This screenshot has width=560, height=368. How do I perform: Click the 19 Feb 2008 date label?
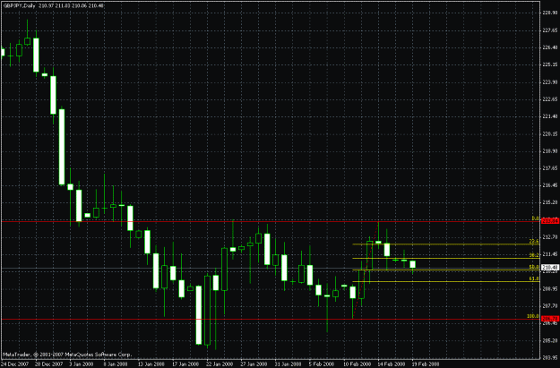pyautogui.click(x=426, y=364)
